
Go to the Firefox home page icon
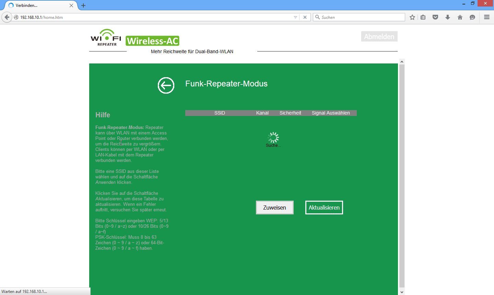[460, 17]
